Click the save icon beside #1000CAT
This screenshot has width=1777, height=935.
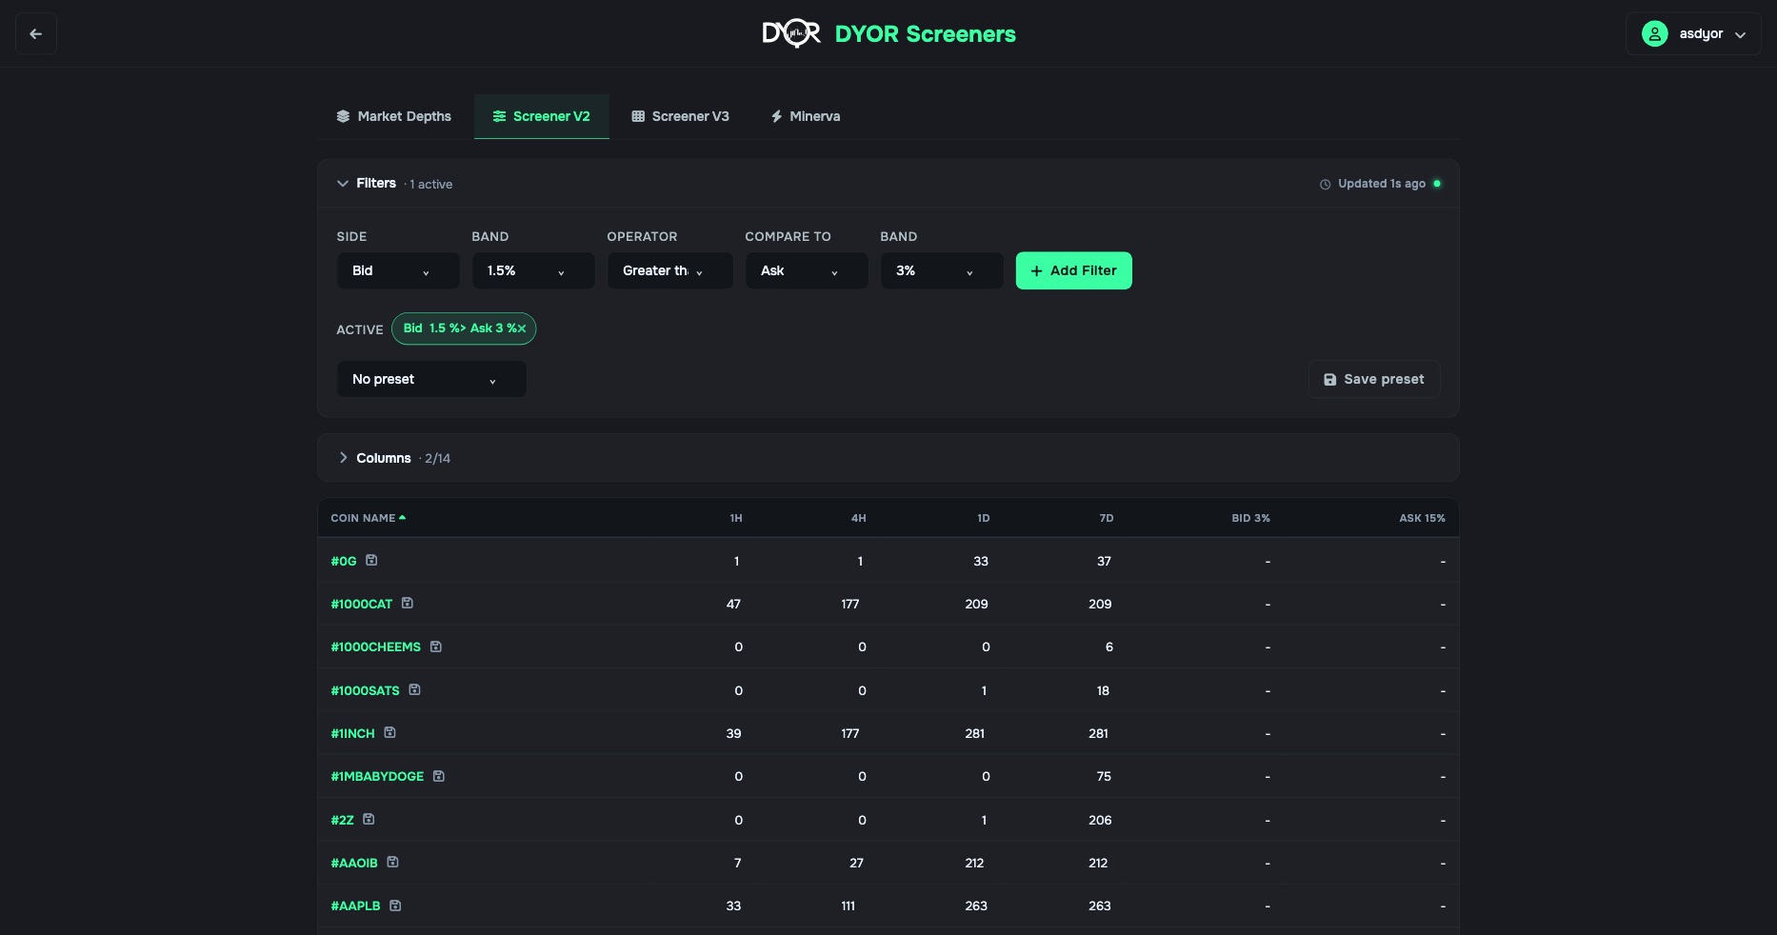point(408,603)
